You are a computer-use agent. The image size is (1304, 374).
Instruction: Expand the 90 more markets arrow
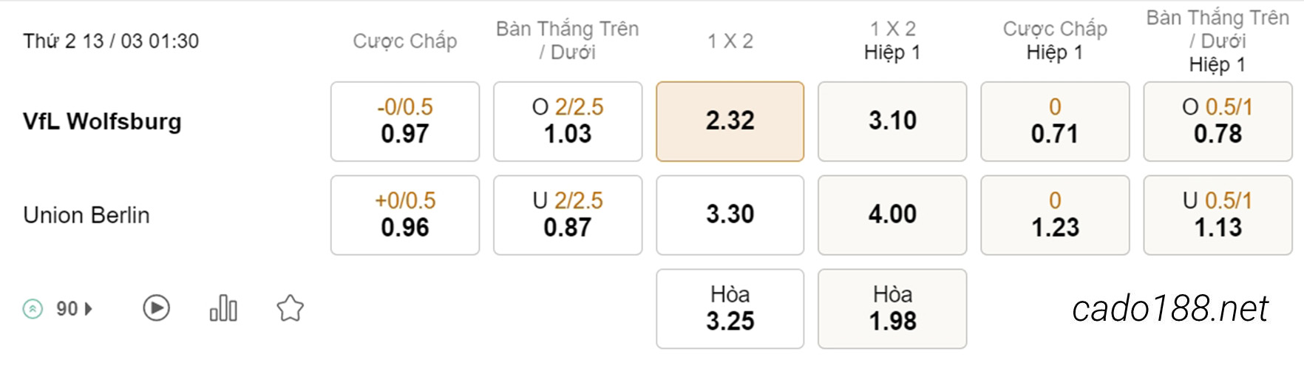click(89, 309)
